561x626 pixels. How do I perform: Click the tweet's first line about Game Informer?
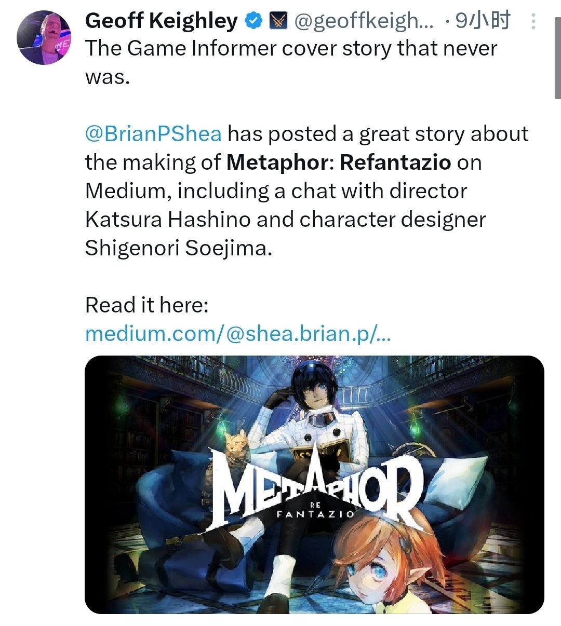[x=291, y=49]
